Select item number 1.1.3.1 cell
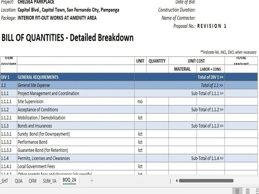259x194 pixels. click(9, 134)
